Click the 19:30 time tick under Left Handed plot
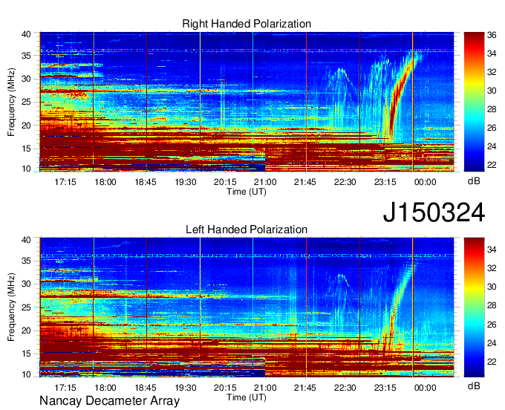 pyautogui.click(x=186, y=388)
